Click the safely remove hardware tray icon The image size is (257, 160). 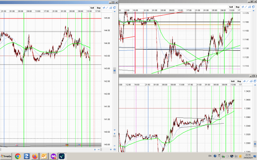(223, 156)
